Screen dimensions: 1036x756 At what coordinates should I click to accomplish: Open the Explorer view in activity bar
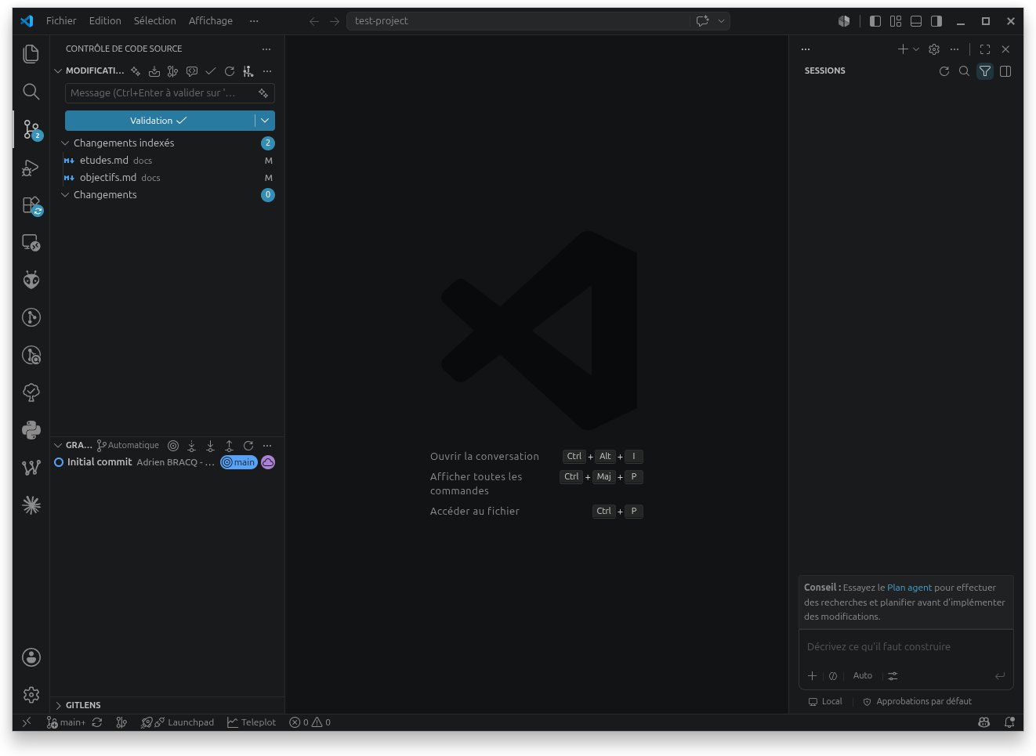click(x=31, y=53)
